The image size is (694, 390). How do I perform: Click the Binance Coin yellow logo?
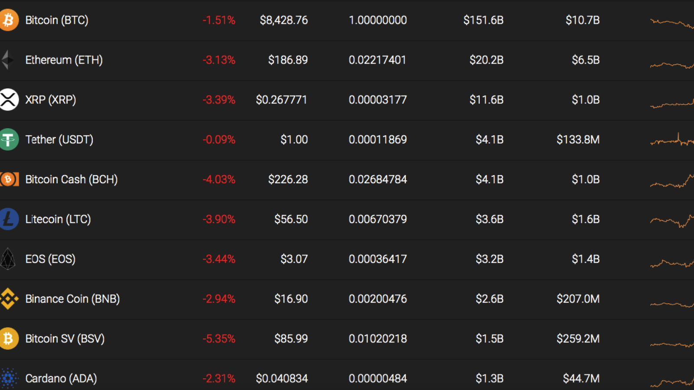[x=9, y=299]
